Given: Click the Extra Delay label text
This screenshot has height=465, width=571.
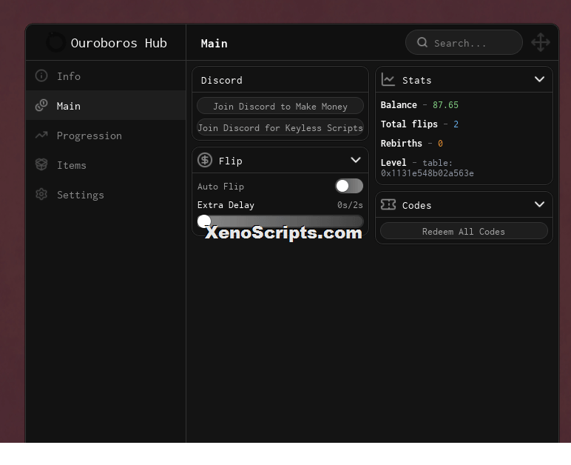Looking at the screenshot, I should click(x=226, y=205).
